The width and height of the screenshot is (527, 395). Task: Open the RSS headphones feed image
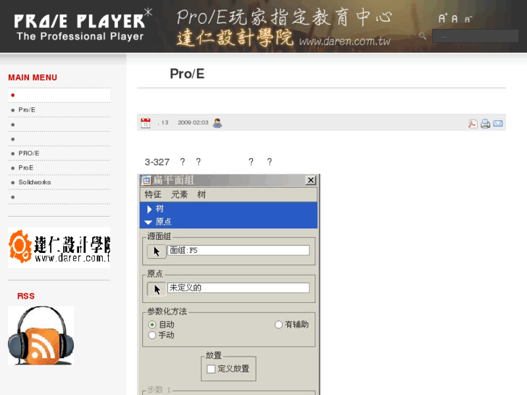(x=41, y=336)
